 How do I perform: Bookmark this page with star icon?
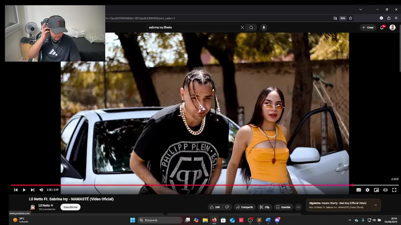(x=351, y=18)
